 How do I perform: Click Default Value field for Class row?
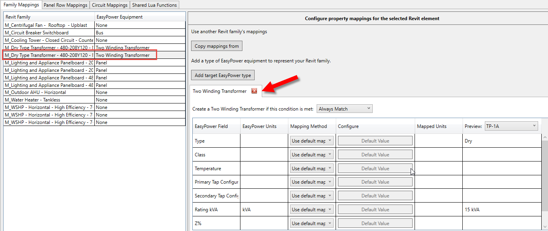(375, 154)
